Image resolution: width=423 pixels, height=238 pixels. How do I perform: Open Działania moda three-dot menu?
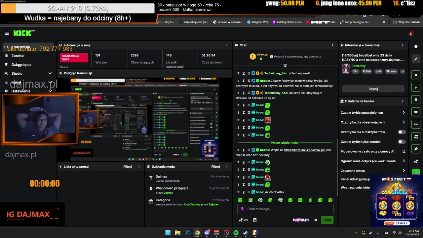227,167
